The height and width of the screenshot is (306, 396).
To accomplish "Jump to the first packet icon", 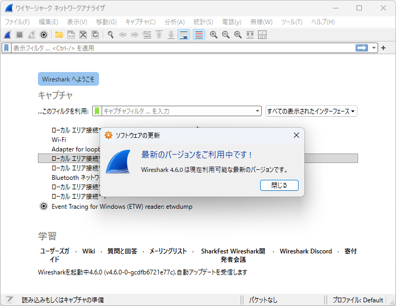I will (x=159, y=35).
